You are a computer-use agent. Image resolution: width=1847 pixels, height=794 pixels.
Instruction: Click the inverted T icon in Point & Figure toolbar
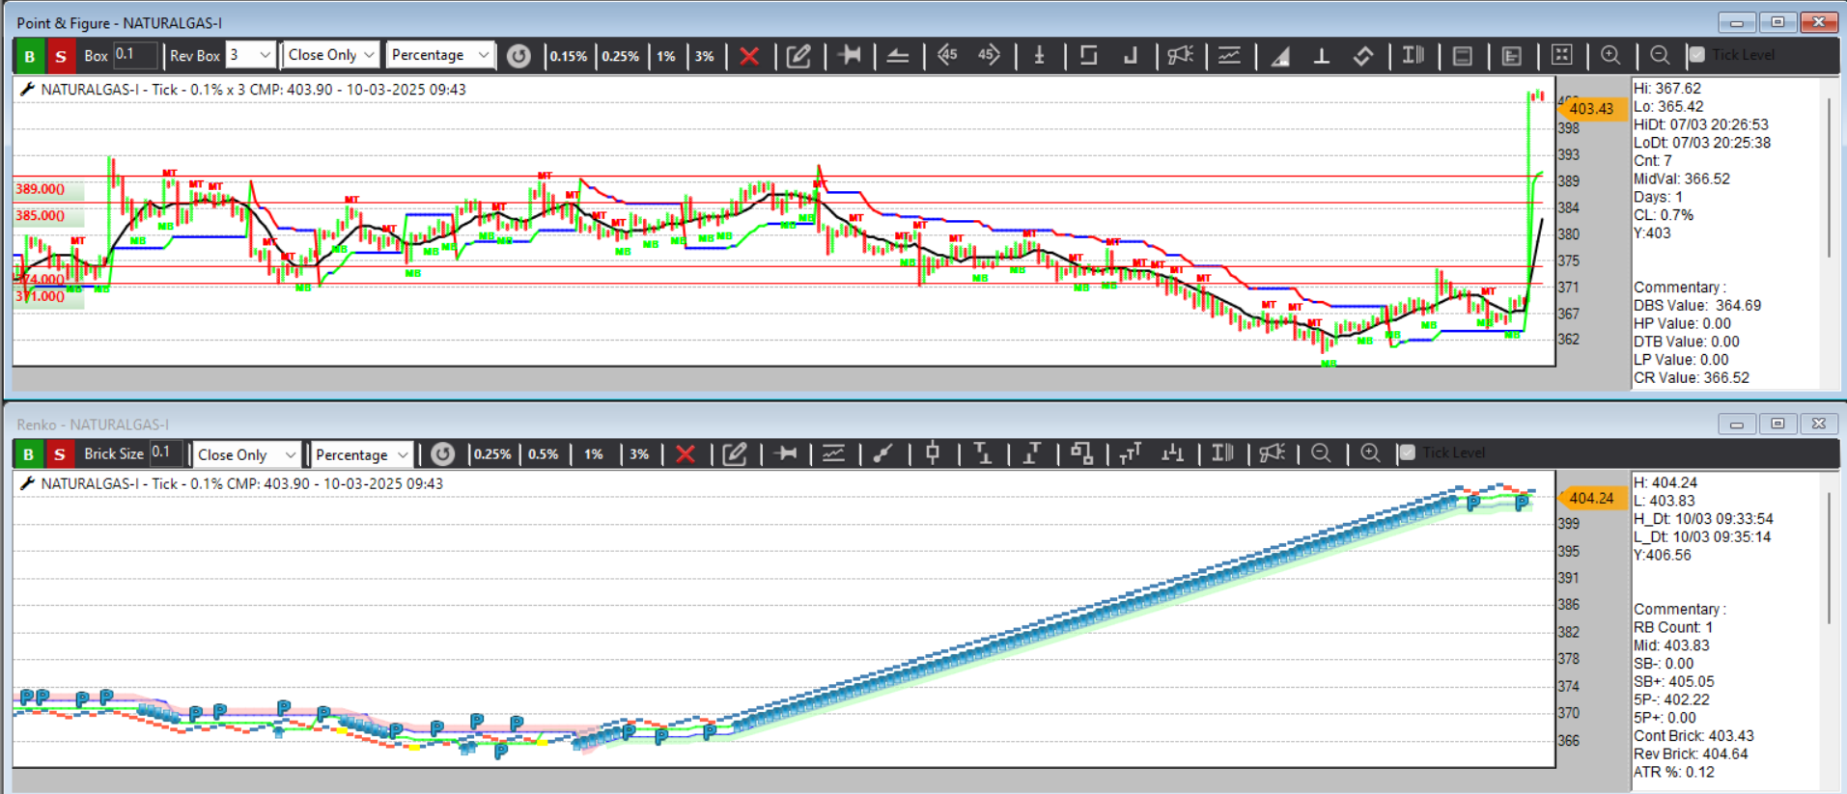1322,56
